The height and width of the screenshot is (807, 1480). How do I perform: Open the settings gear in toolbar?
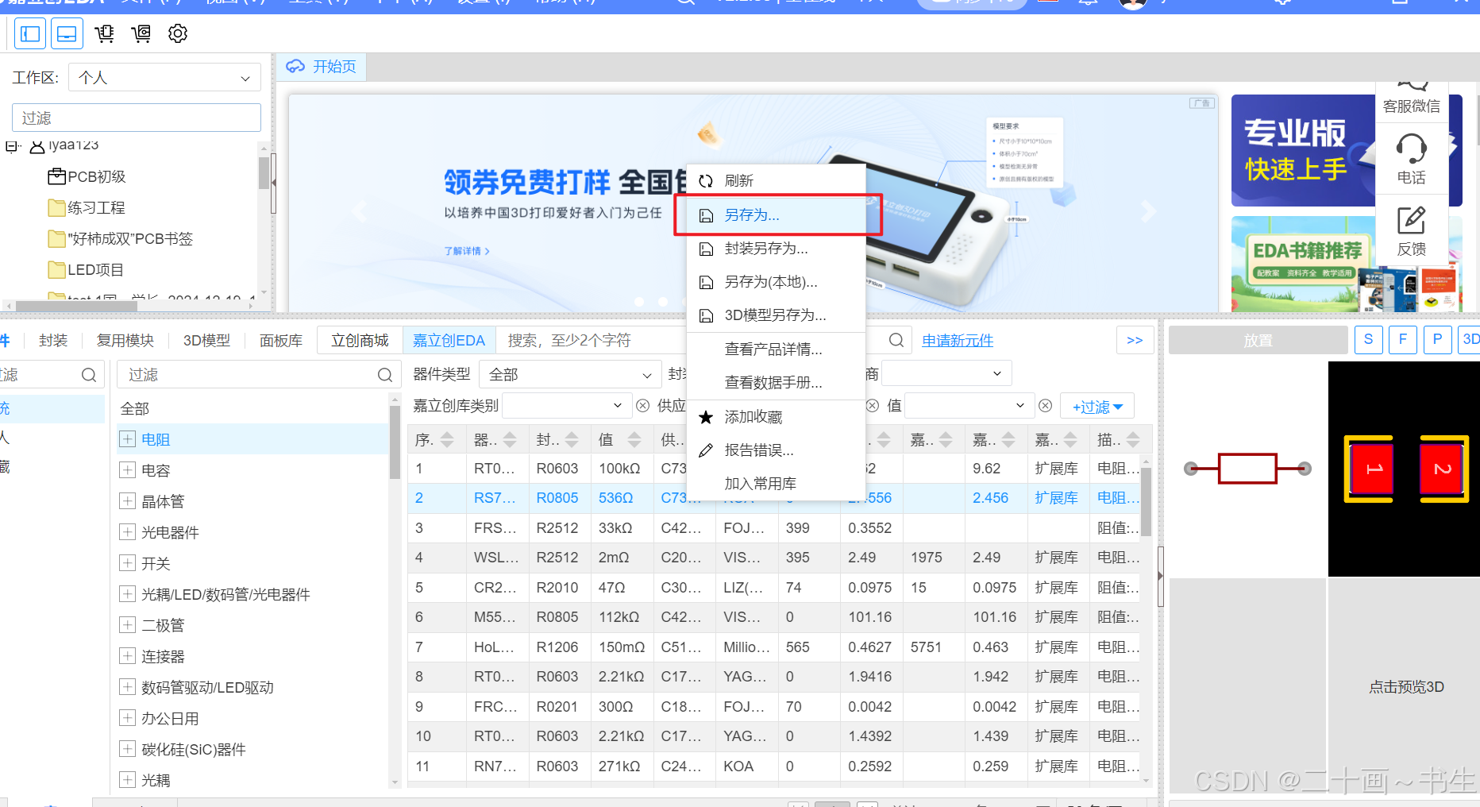click(x=178, y=33)
